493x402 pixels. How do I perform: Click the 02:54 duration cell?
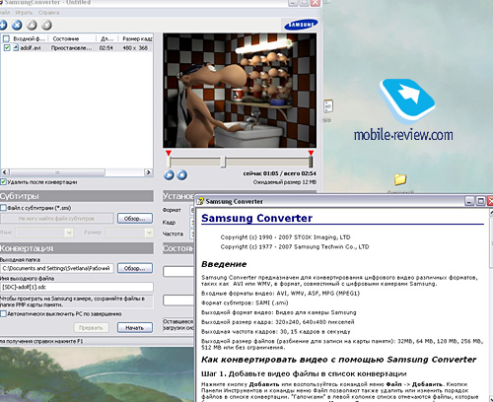(x=106, y=48)
